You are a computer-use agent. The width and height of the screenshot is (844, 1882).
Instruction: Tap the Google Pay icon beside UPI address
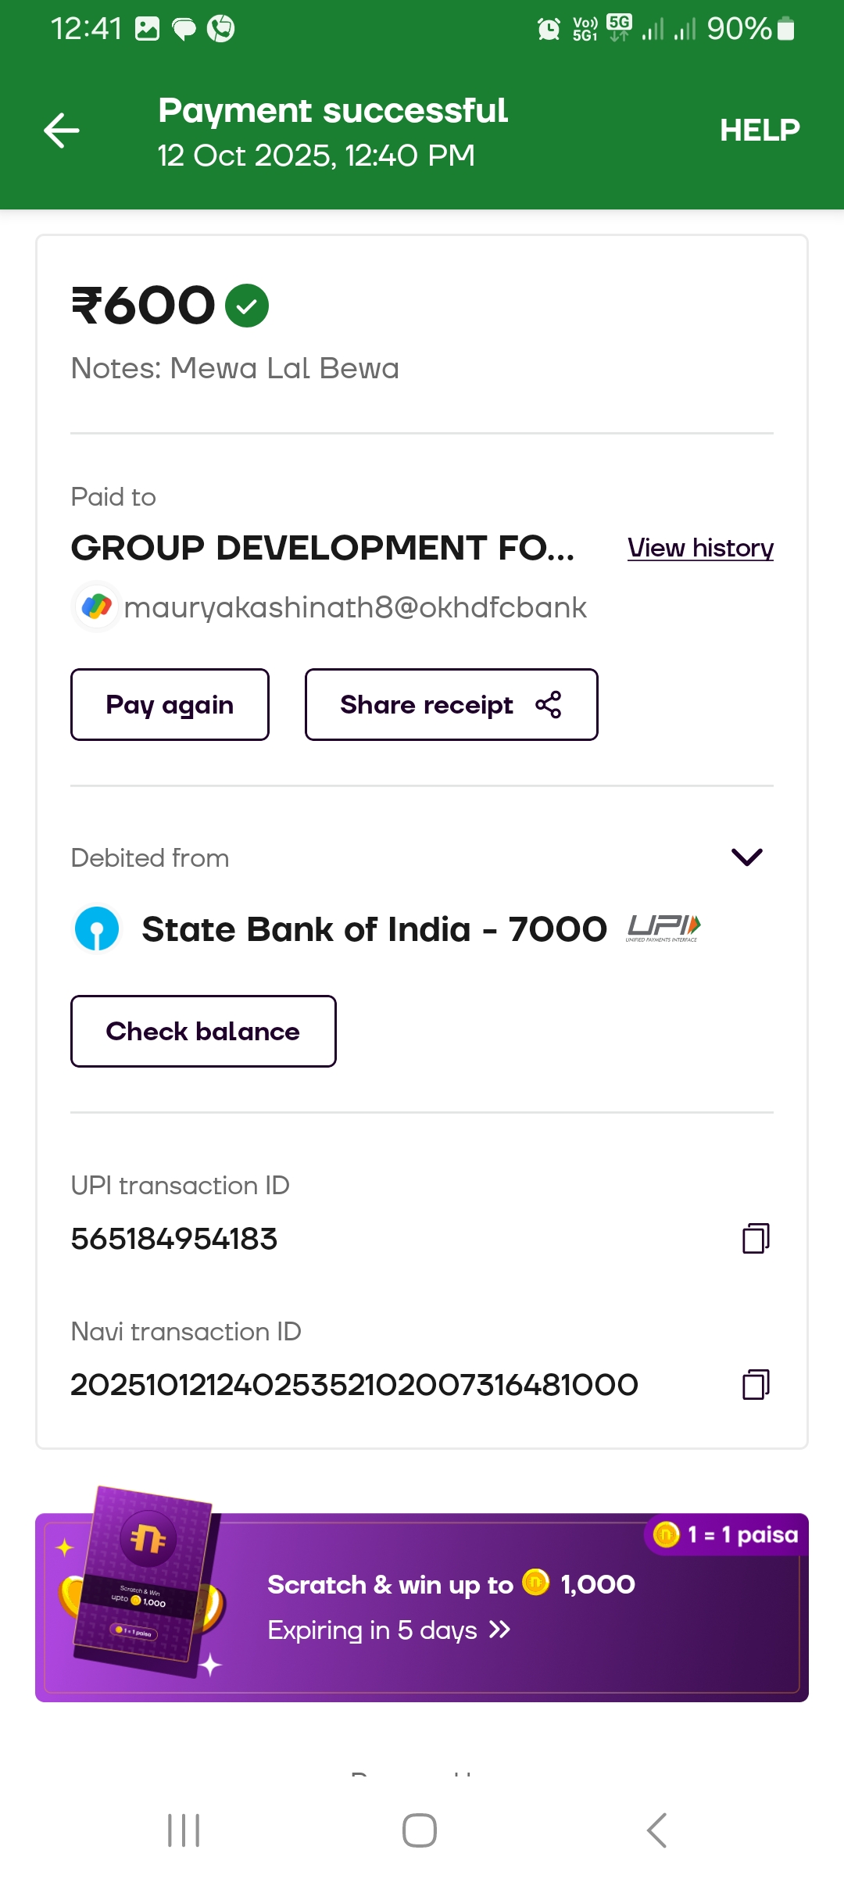click(x=97, y=606)
